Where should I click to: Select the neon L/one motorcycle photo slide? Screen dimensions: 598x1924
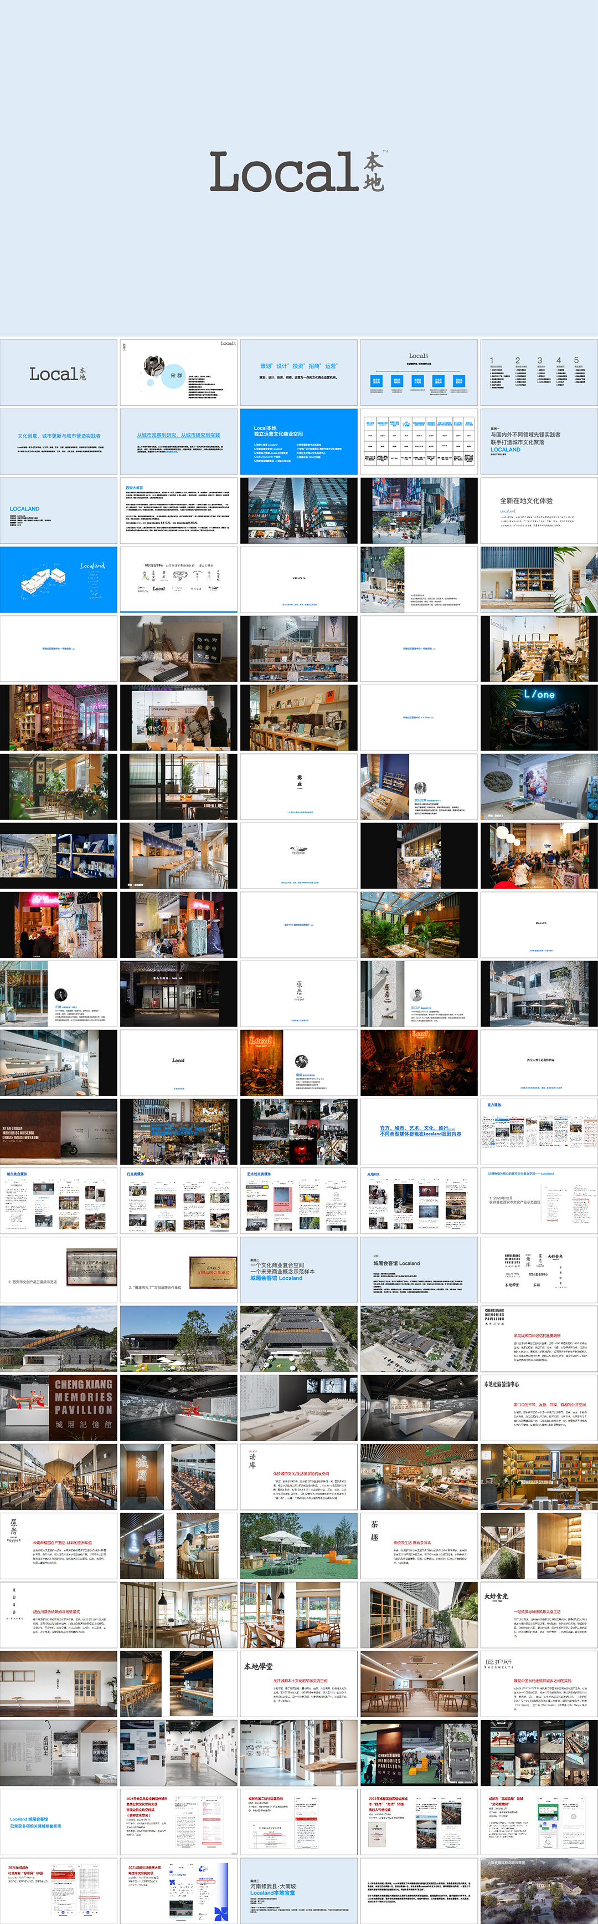pyautogui.click(x=538, y=717)
